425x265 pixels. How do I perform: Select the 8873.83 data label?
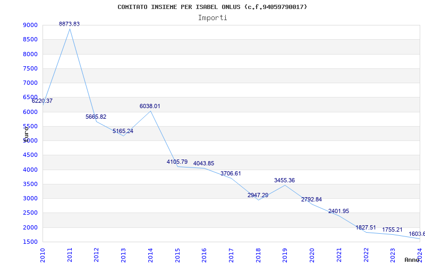coord(70,24)
